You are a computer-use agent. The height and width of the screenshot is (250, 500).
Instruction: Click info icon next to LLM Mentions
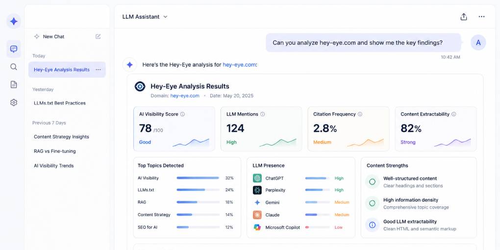[262, 114]
